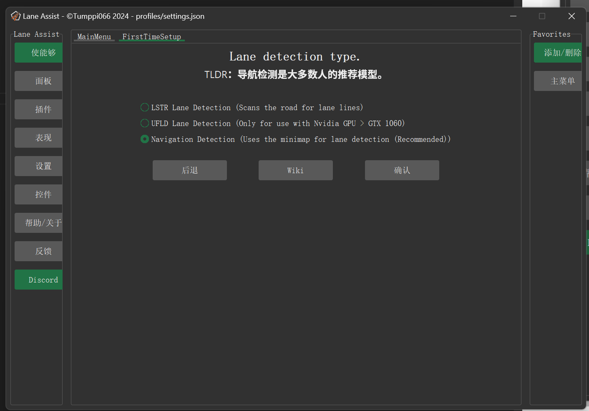
Task: Open the Wiki page
Action: pyautogui.click(x=295, y=170)
